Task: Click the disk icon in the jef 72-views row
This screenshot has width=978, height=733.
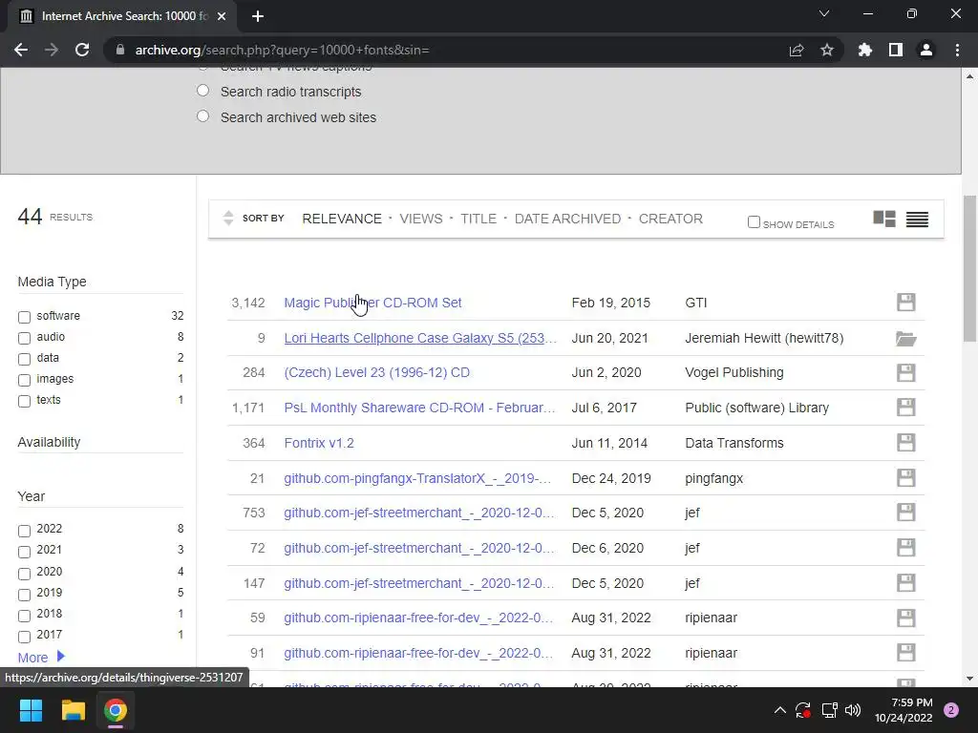Action: pos(905,548)
